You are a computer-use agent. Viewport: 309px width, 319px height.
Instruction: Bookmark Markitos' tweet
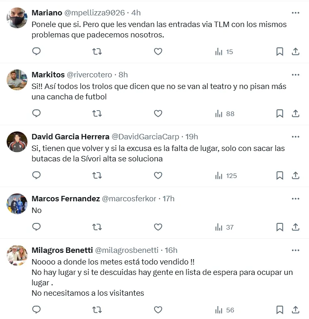tap(280, 114)
